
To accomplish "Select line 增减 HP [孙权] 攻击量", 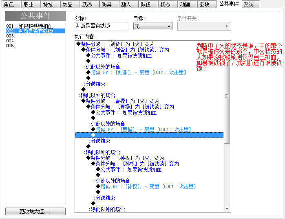I will (149, 186).
